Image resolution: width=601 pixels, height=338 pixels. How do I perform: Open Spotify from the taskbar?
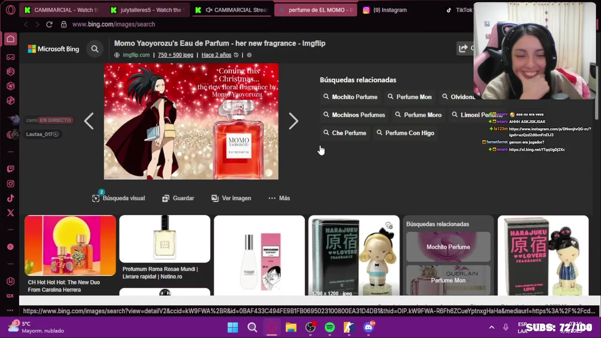[x=330, y=327]
